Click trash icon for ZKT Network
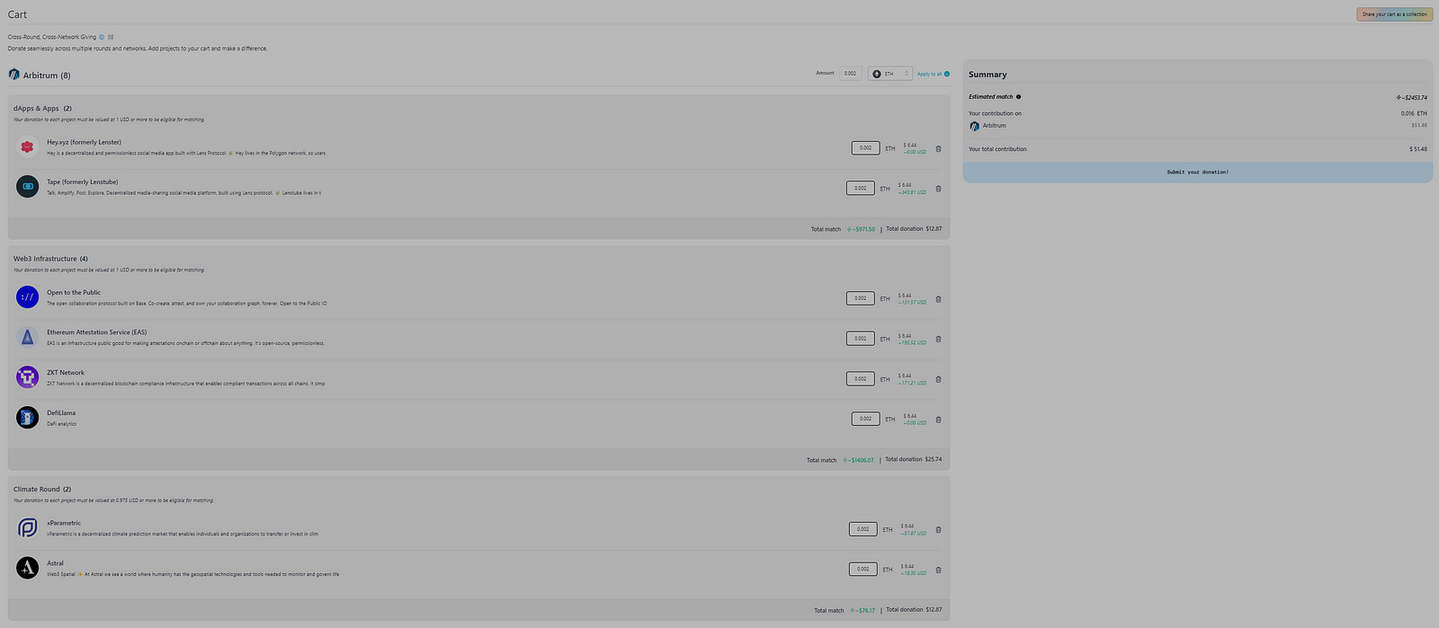 [938, 379]
